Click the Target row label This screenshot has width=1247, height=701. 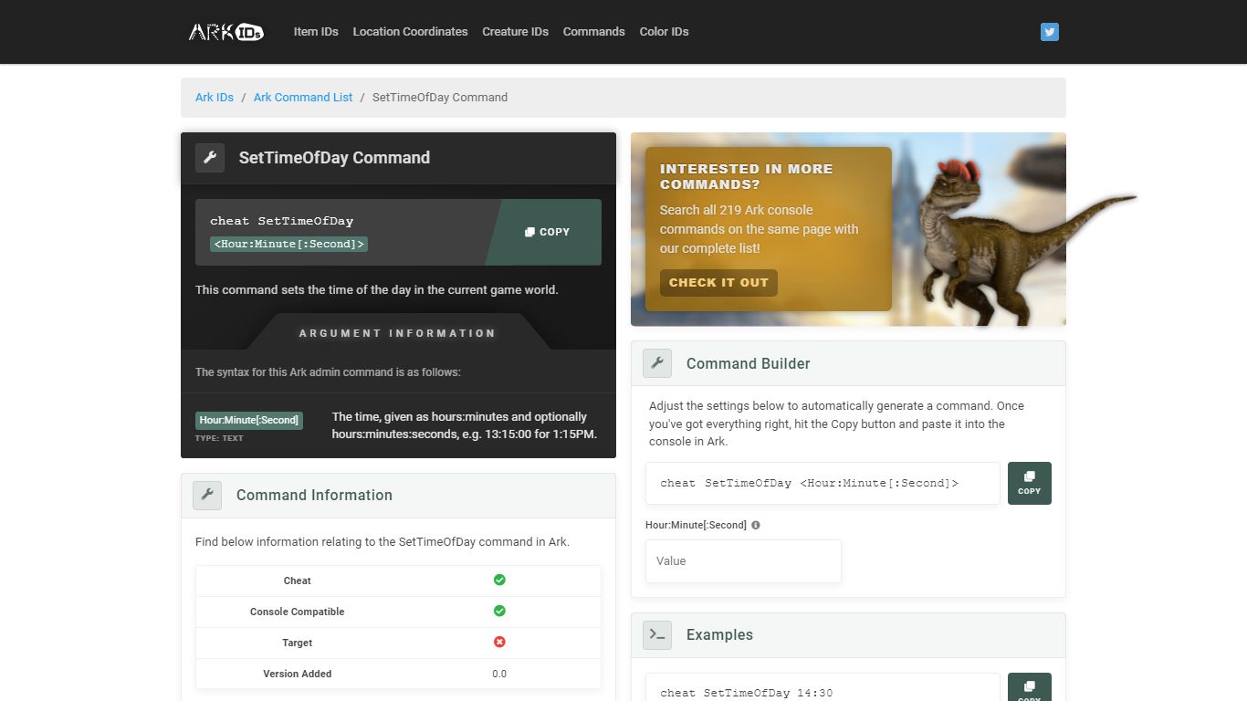pos(298,643)
